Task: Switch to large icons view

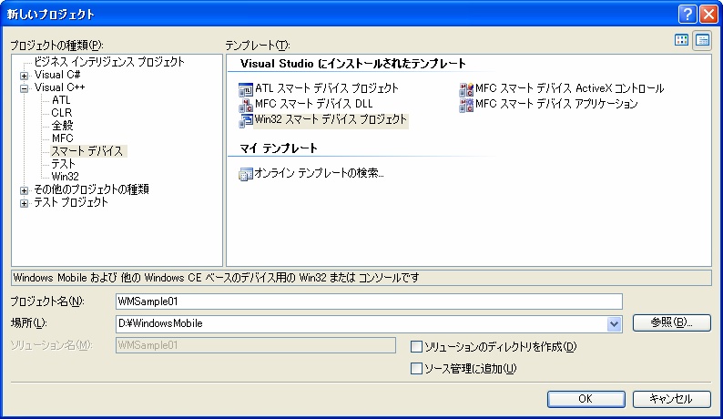Action: click(681, 40)
